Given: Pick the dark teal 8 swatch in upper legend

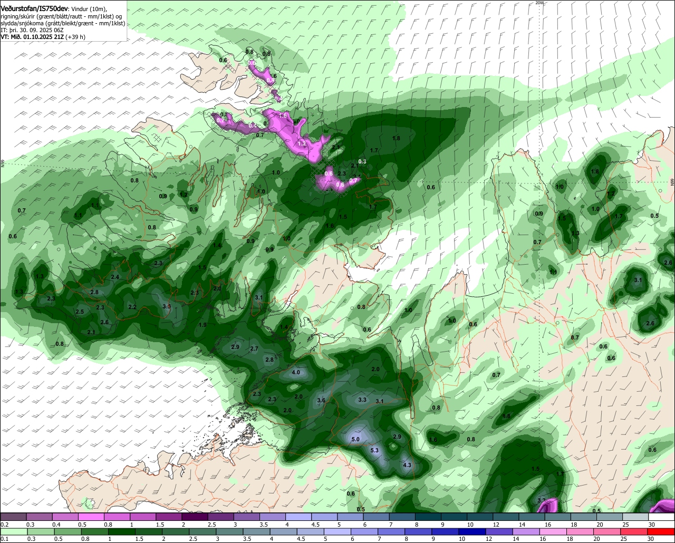Looking at the screenshot, I should click(428, 517).
